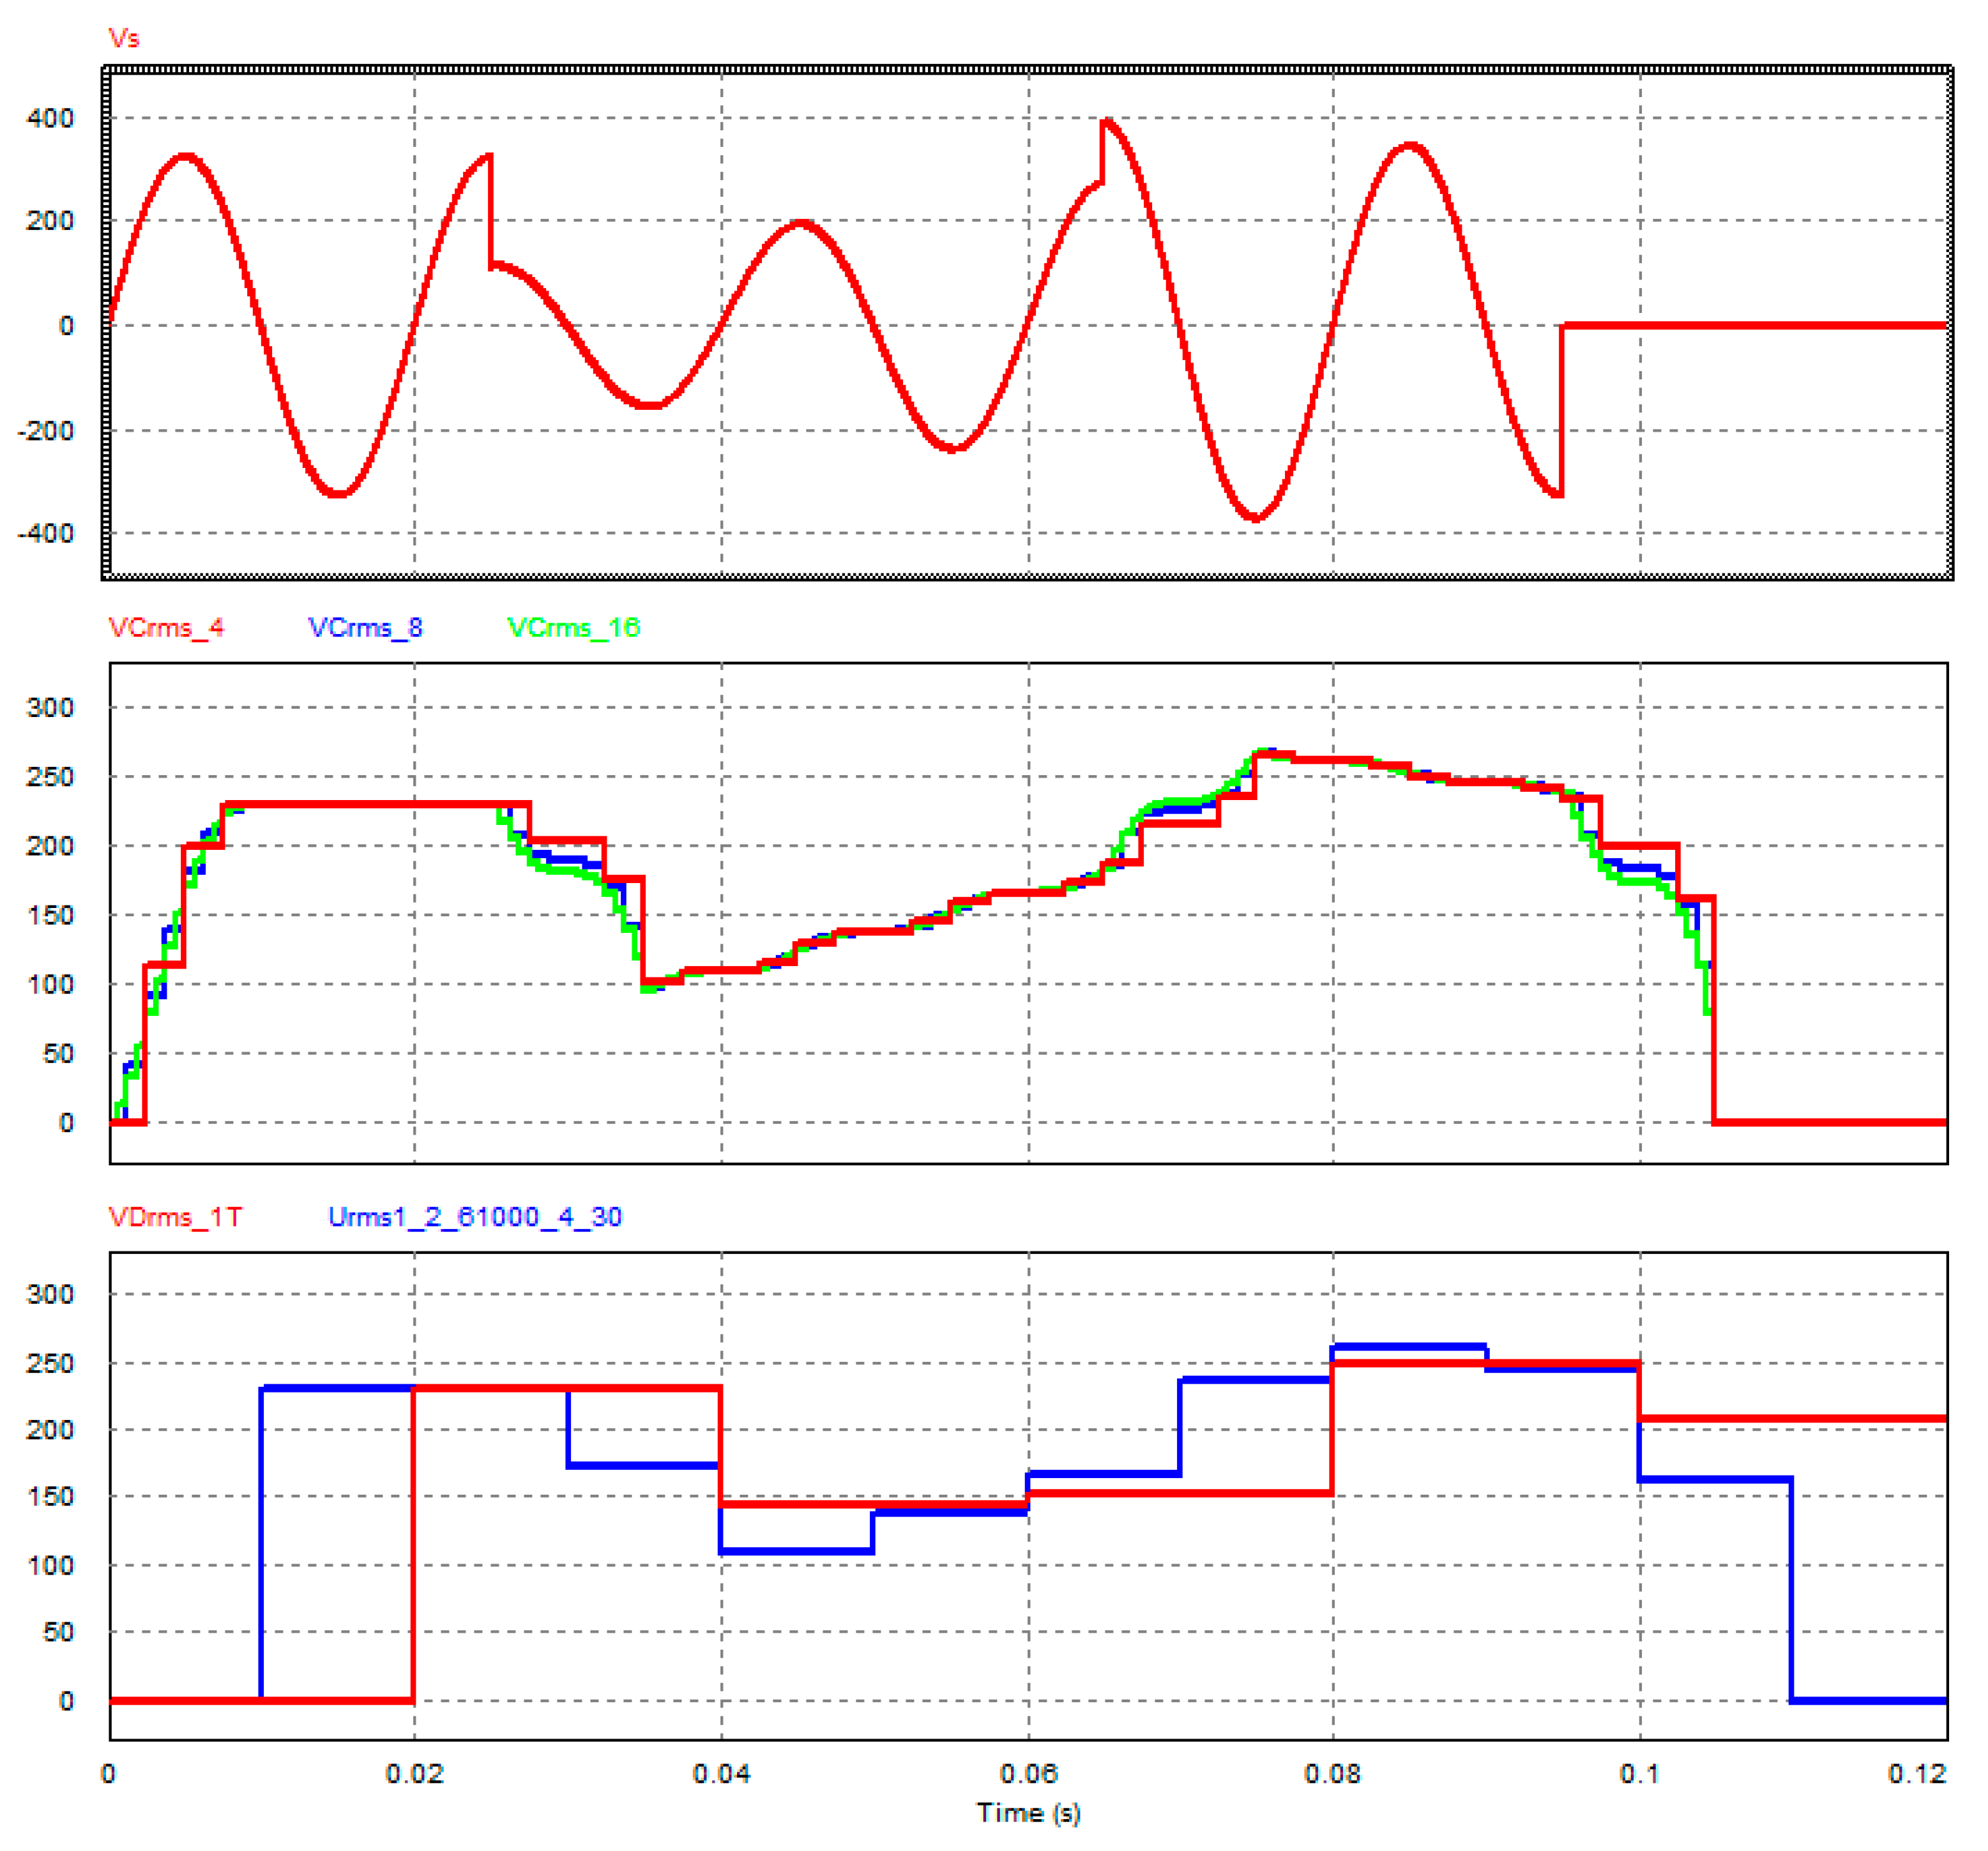Click the VDrms_1T legend label
The height and width of the screenshot is (1851, 1988).
point(175,1217)
